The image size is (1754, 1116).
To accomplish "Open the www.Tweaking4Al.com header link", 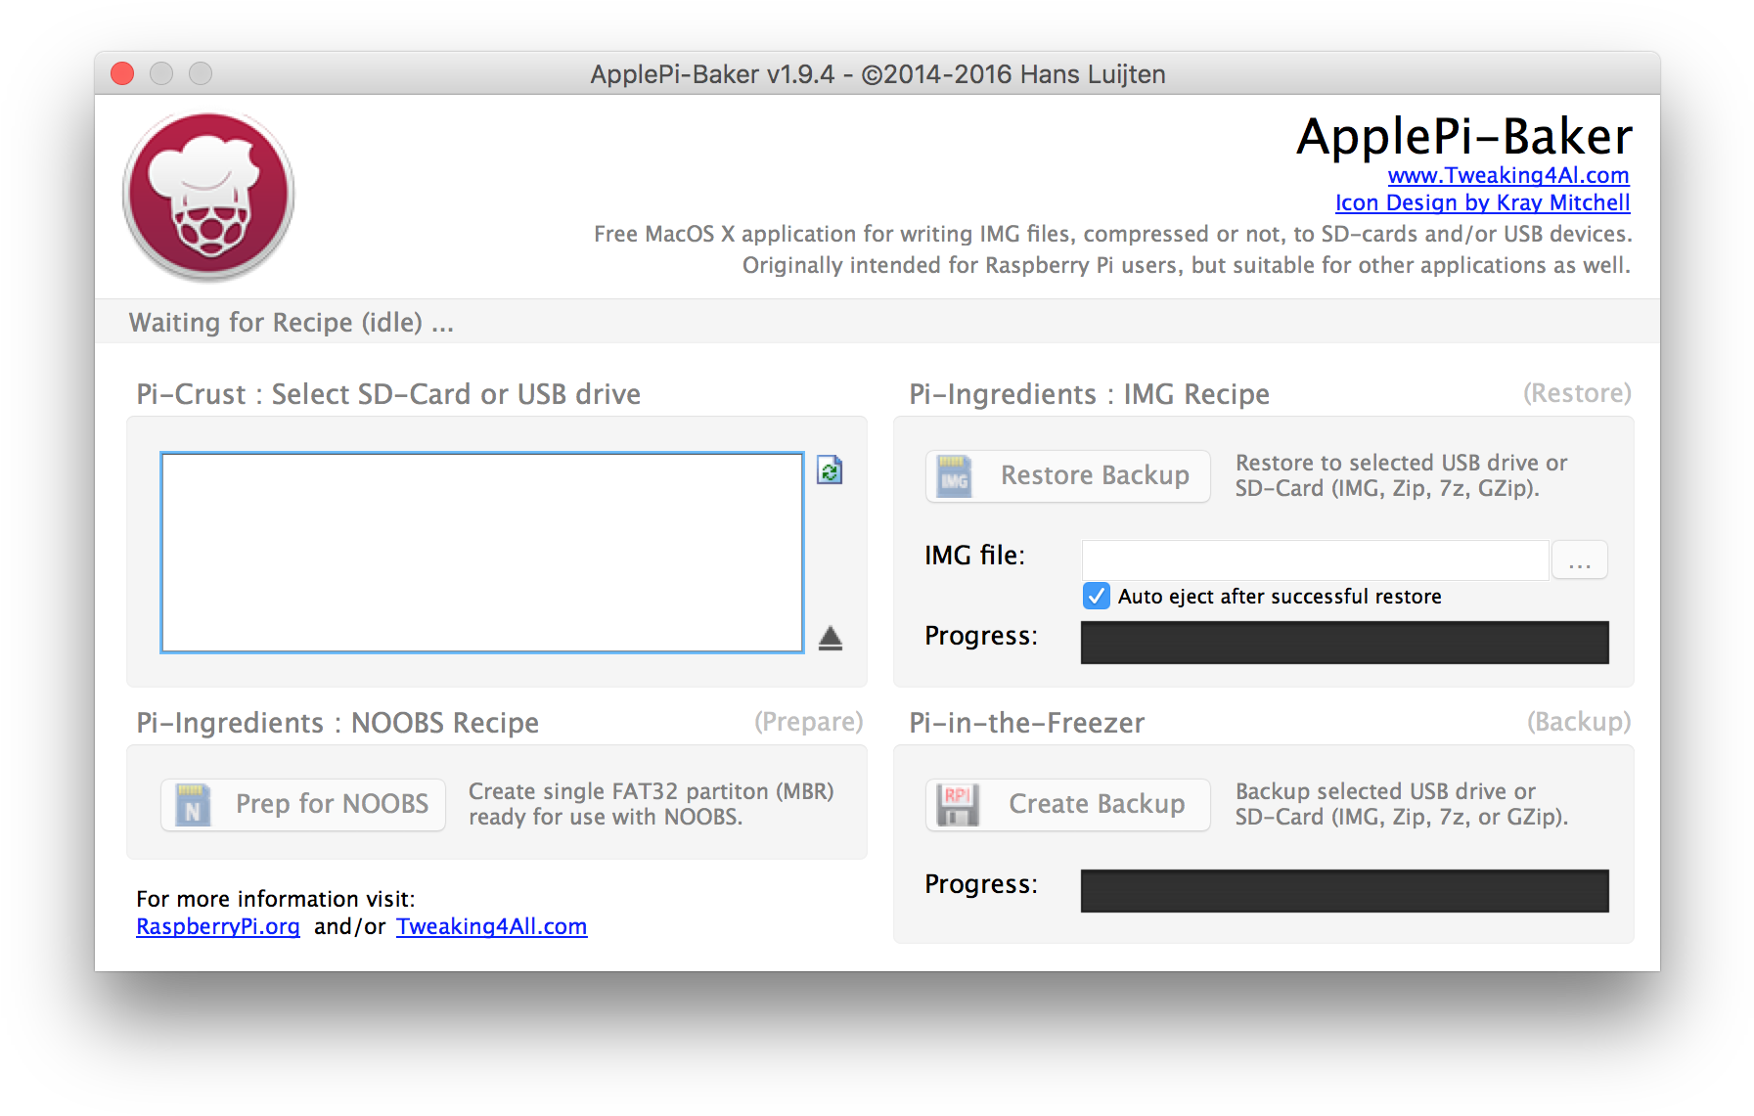I will point(1508,176).
